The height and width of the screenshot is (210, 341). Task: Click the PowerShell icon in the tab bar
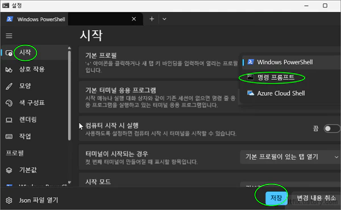[x=10, y=19]
